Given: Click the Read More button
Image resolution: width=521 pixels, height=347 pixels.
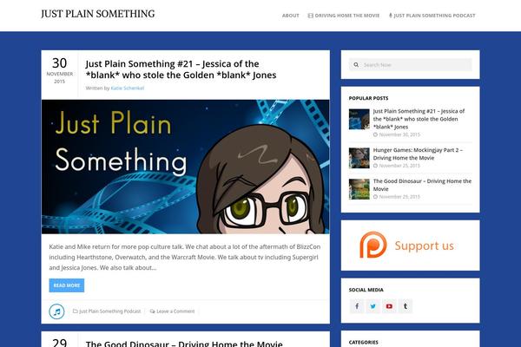Looking at the screenshot, I should [67, 285].
